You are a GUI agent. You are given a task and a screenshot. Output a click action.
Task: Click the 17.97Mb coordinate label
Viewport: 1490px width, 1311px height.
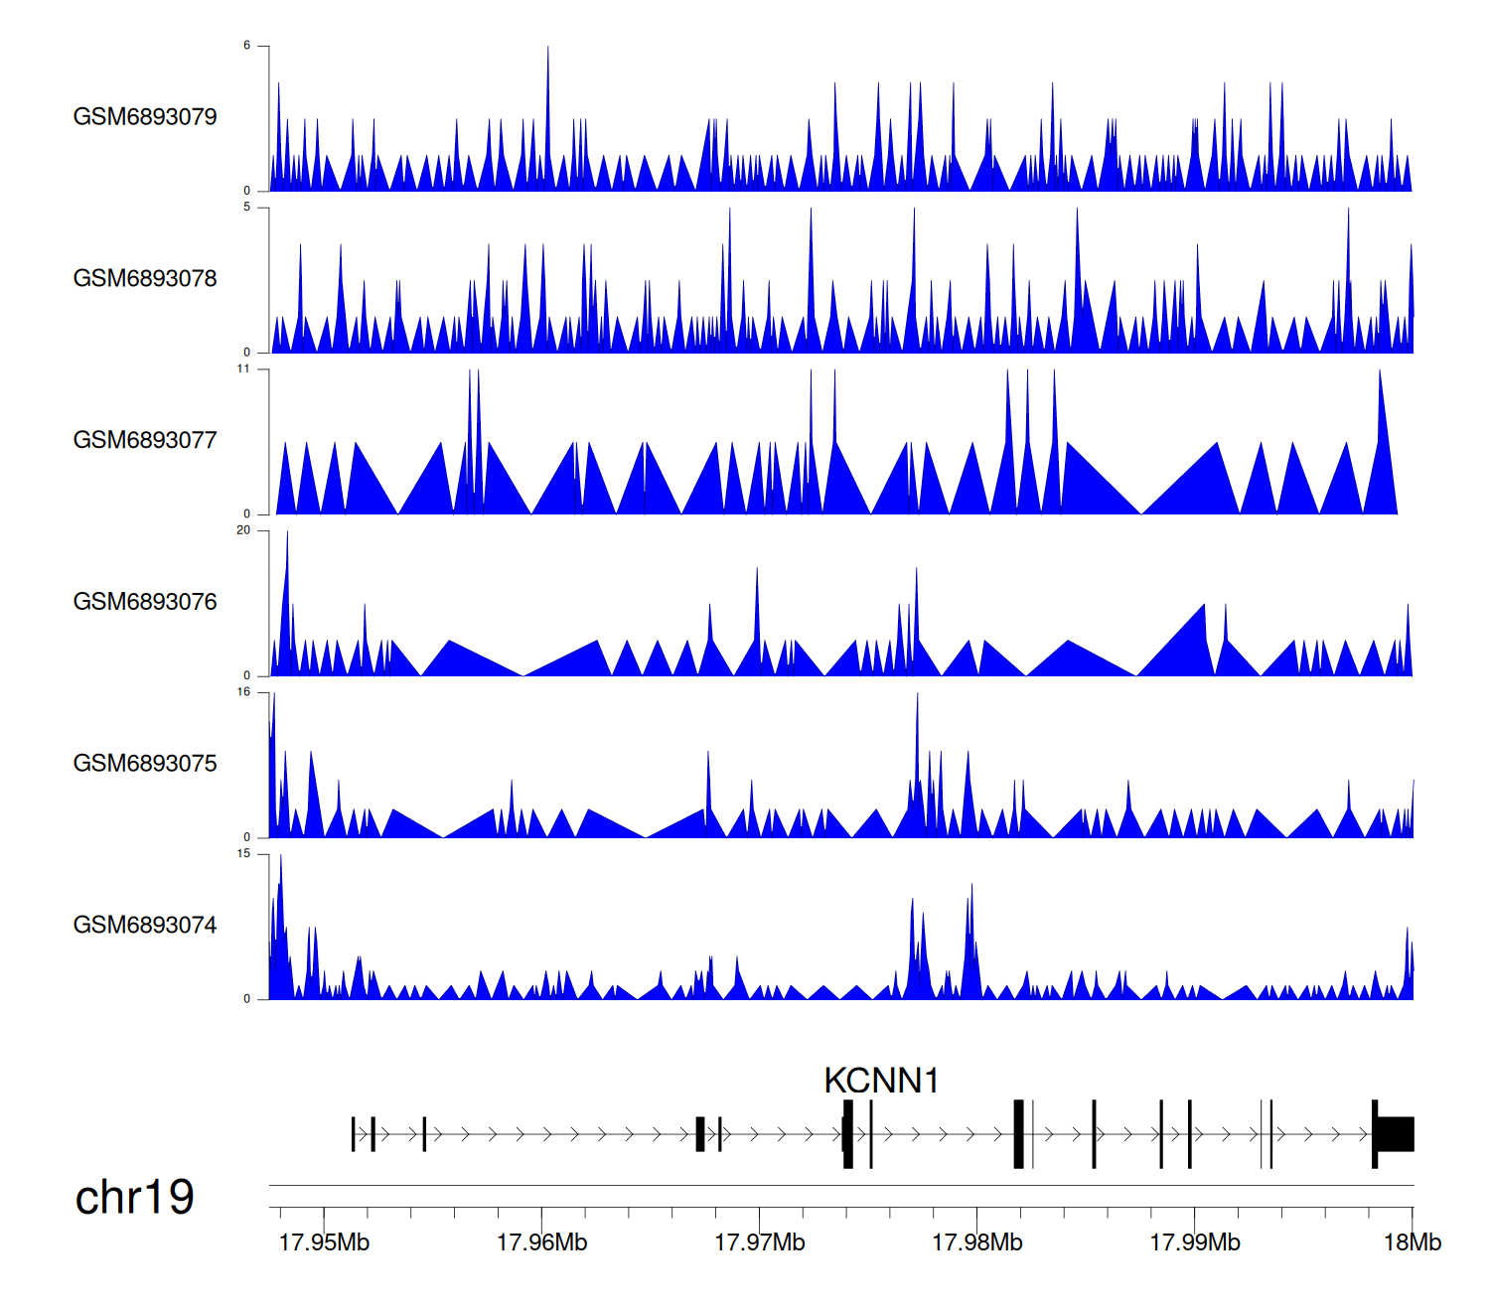pyautogui.click(x=759, y=1242)
